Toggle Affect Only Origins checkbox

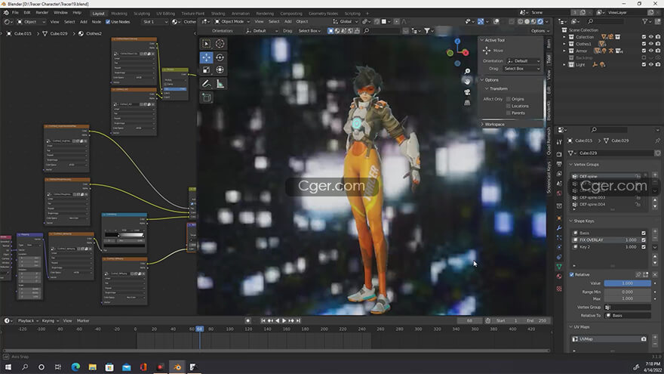[508, 99]
